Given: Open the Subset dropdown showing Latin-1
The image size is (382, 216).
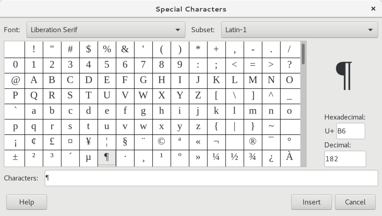Looking at the screenshot, I should [300, 30].
